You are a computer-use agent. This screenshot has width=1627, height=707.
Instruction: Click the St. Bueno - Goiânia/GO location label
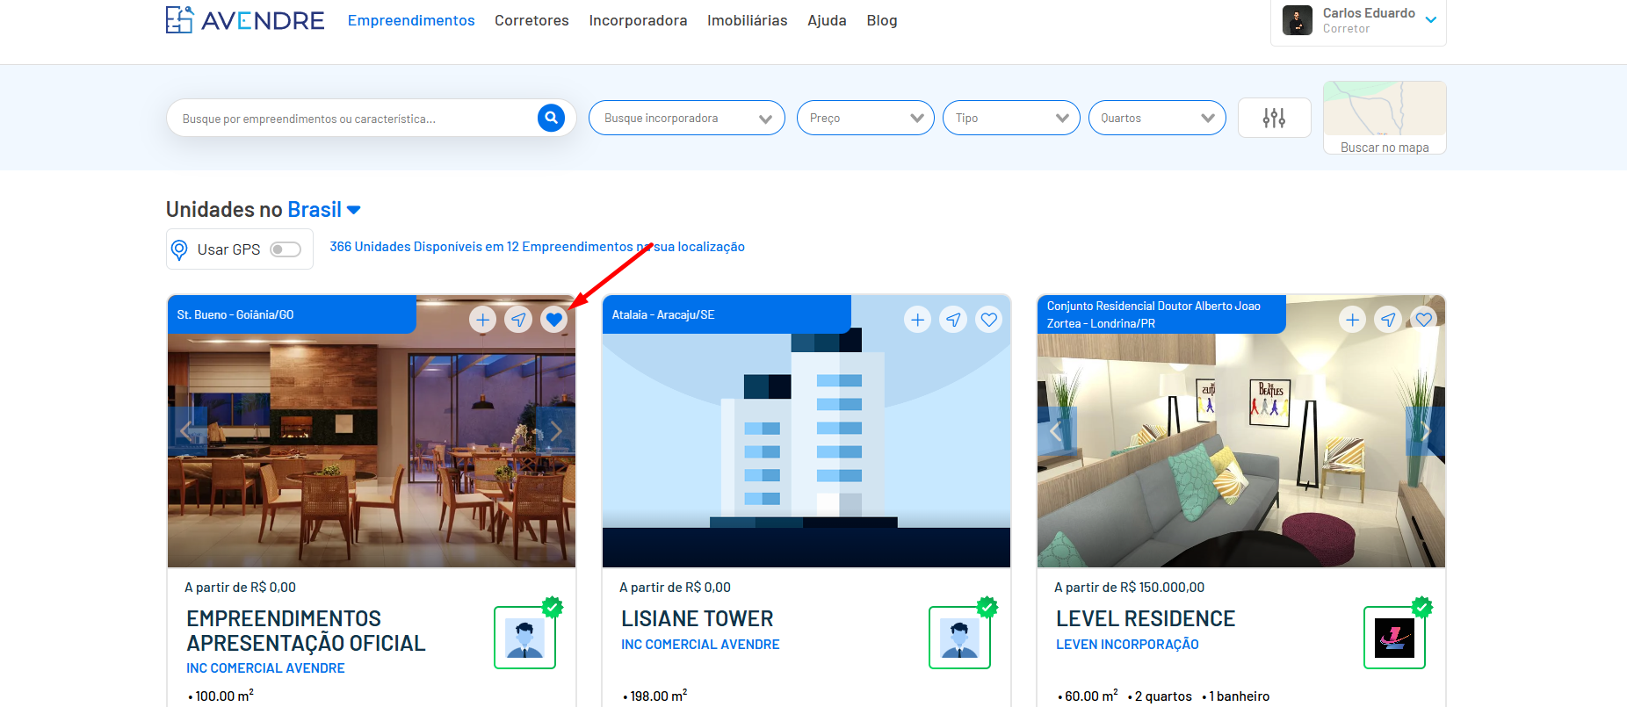click(235, 314)
